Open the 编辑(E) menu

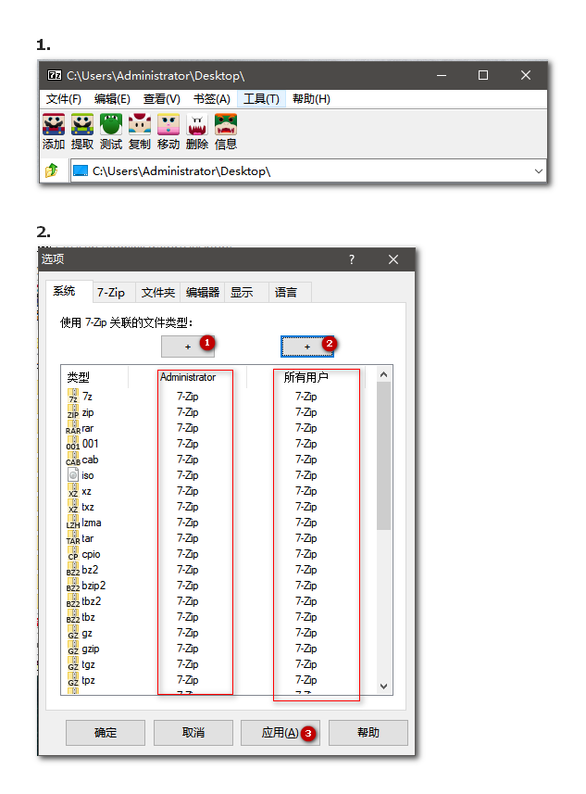coord(112,99)
